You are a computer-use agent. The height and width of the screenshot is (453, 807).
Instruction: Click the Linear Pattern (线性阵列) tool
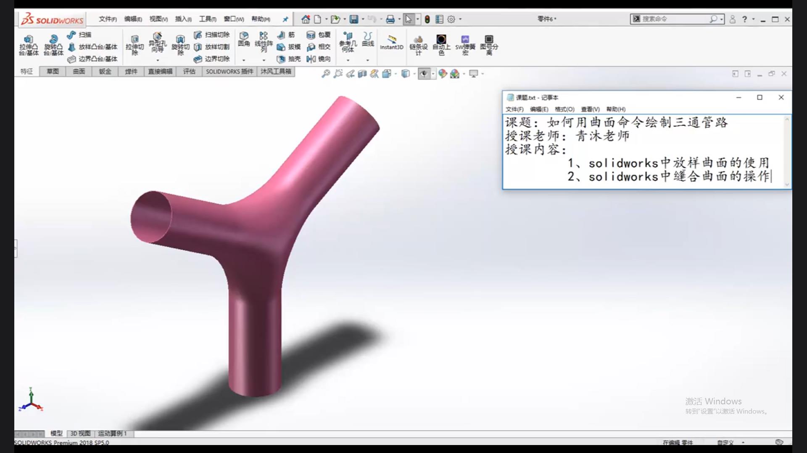(x=264, y=42)
